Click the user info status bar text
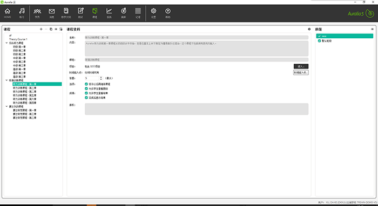 tap(347, 202)
